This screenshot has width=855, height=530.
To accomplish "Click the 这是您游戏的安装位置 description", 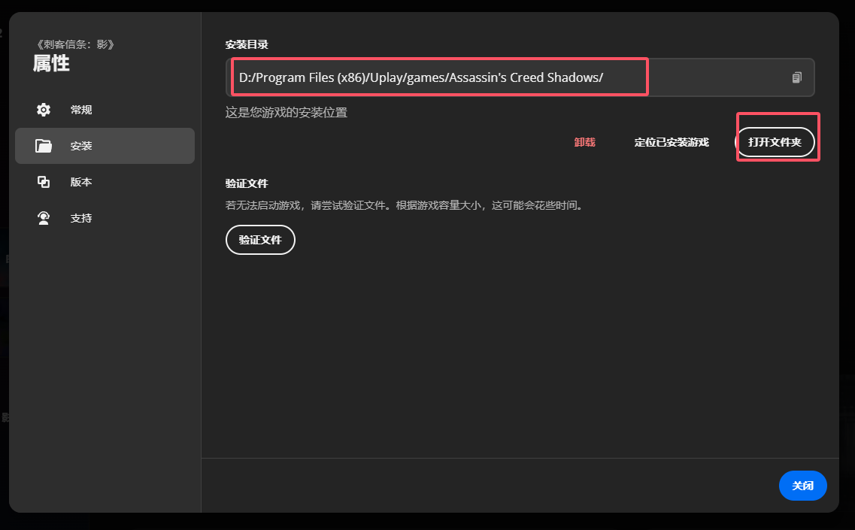I will click(287, 112).
